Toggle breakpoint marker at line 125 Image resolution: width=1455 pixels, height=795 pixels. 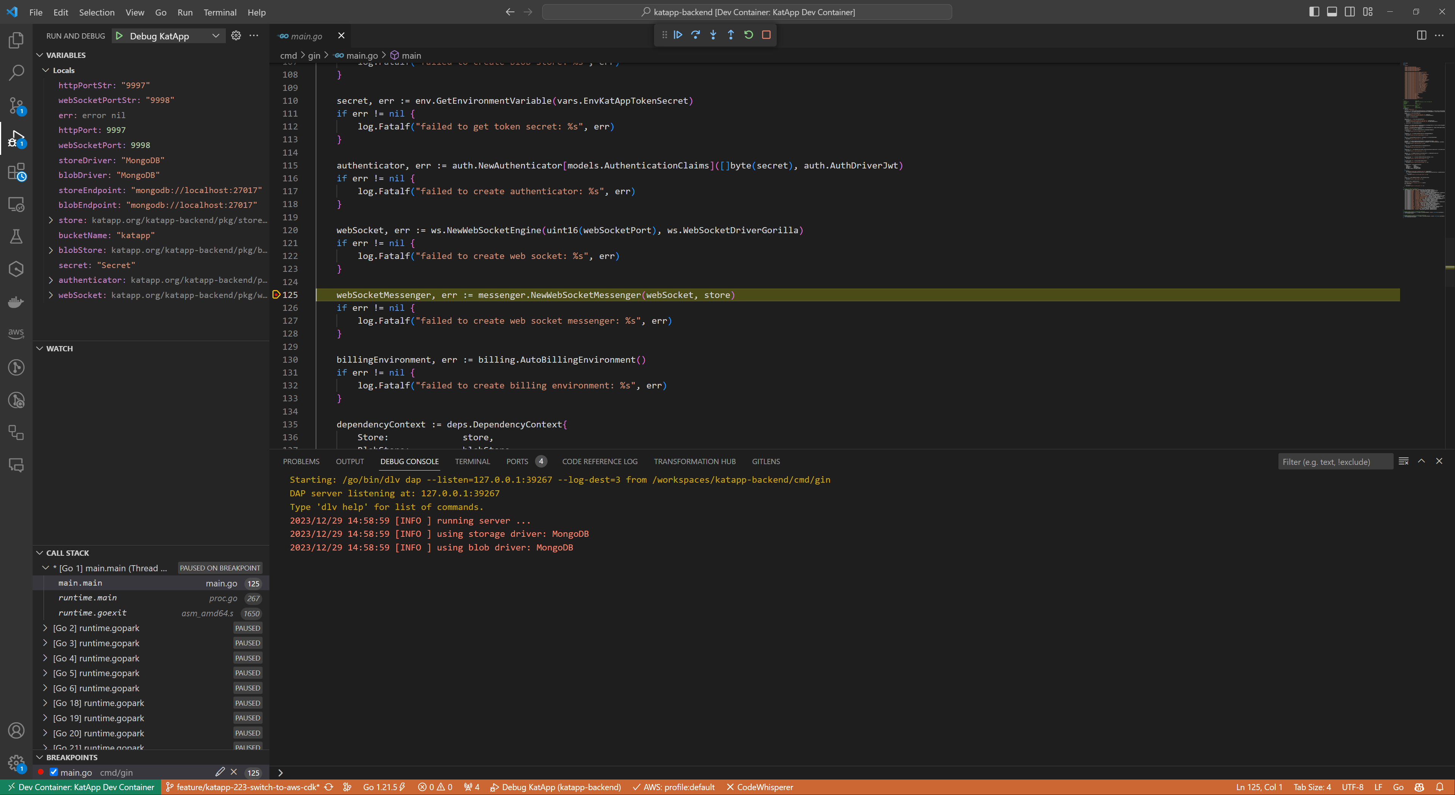pyautogui.click(x=276, y=295)
